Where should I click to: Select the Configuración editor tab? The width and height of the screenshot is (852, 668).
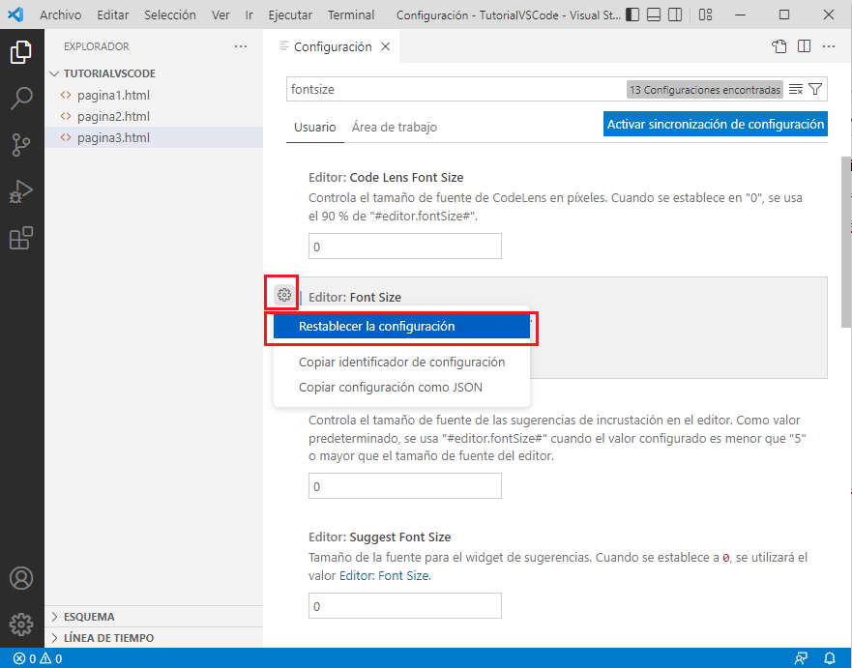coord(332,46)
